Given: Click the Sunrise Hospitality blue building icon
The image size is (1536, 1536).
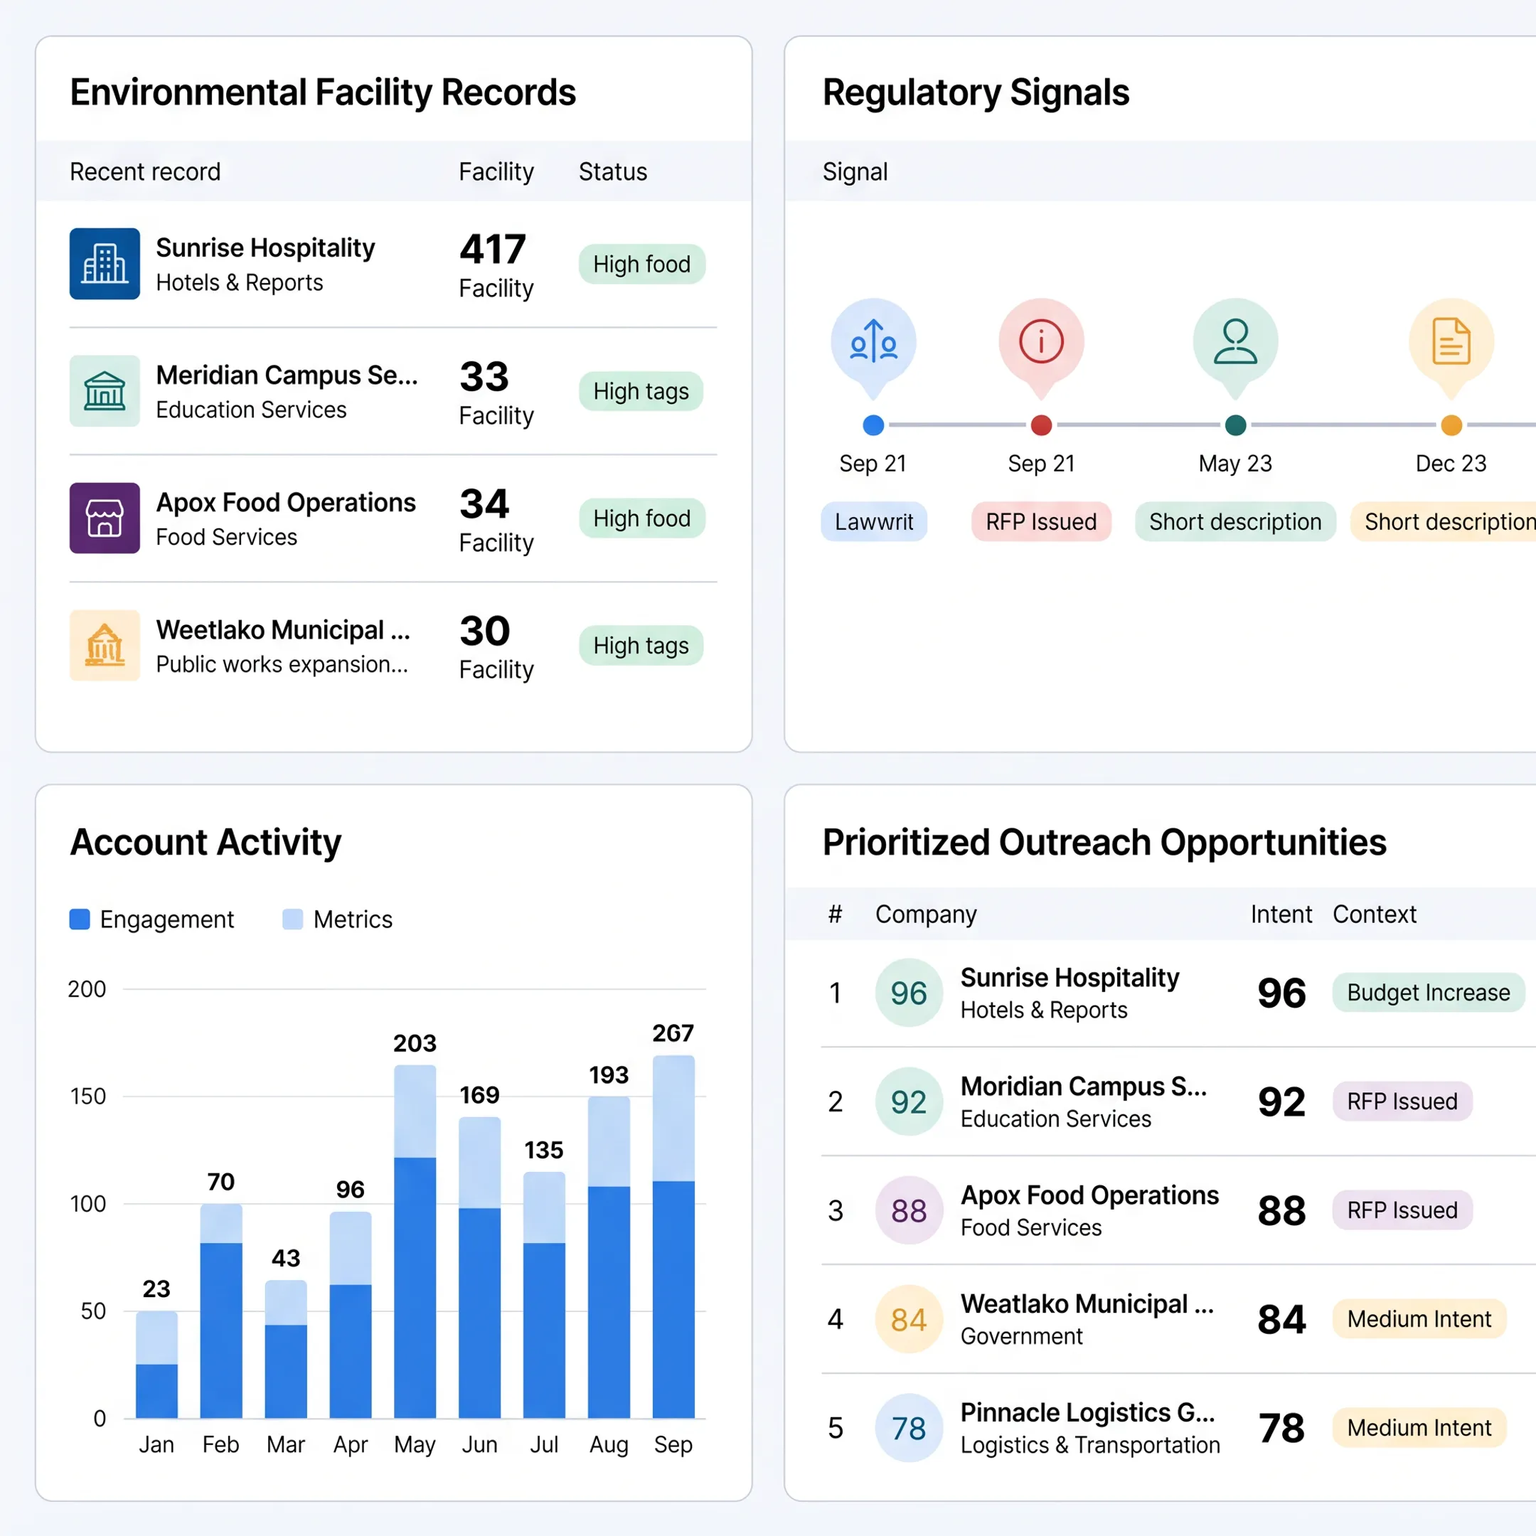Looking at the screenshot, I should coord(104,264).
